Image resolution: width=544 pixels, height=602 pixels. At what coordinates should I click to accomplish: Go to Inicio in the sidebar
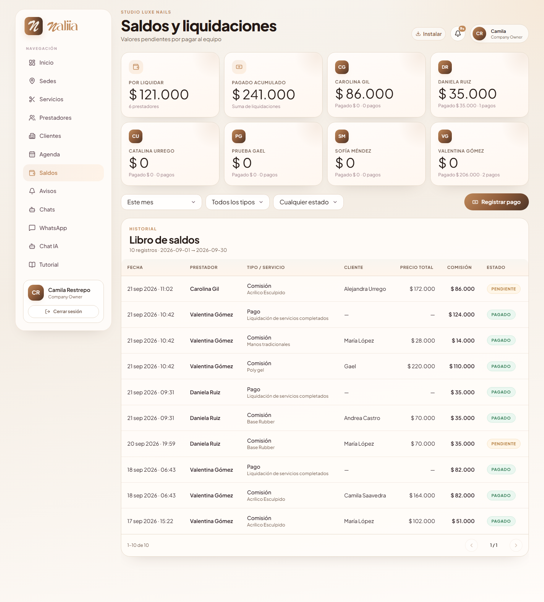point(63,63)
